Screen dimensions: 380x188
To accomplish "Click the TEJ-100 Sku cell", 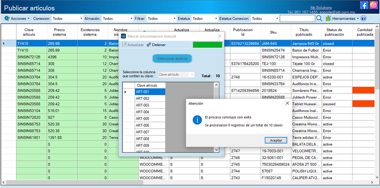I will click(276, 64).
